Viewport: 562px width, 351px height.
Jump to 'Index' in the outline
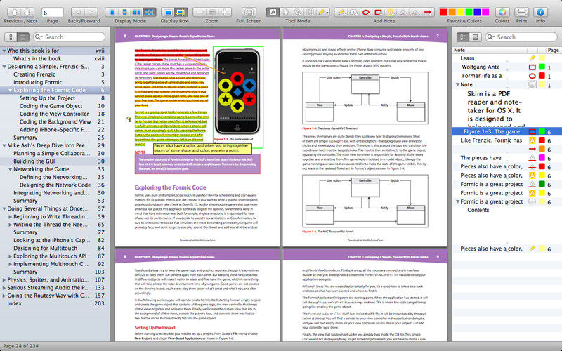pyautogui.click(x=14, y=303)
